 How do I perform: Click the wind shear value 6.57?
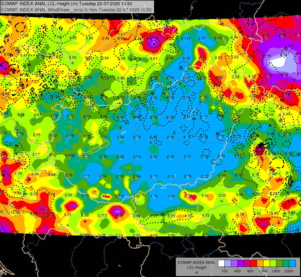click(x=170, y=78)
